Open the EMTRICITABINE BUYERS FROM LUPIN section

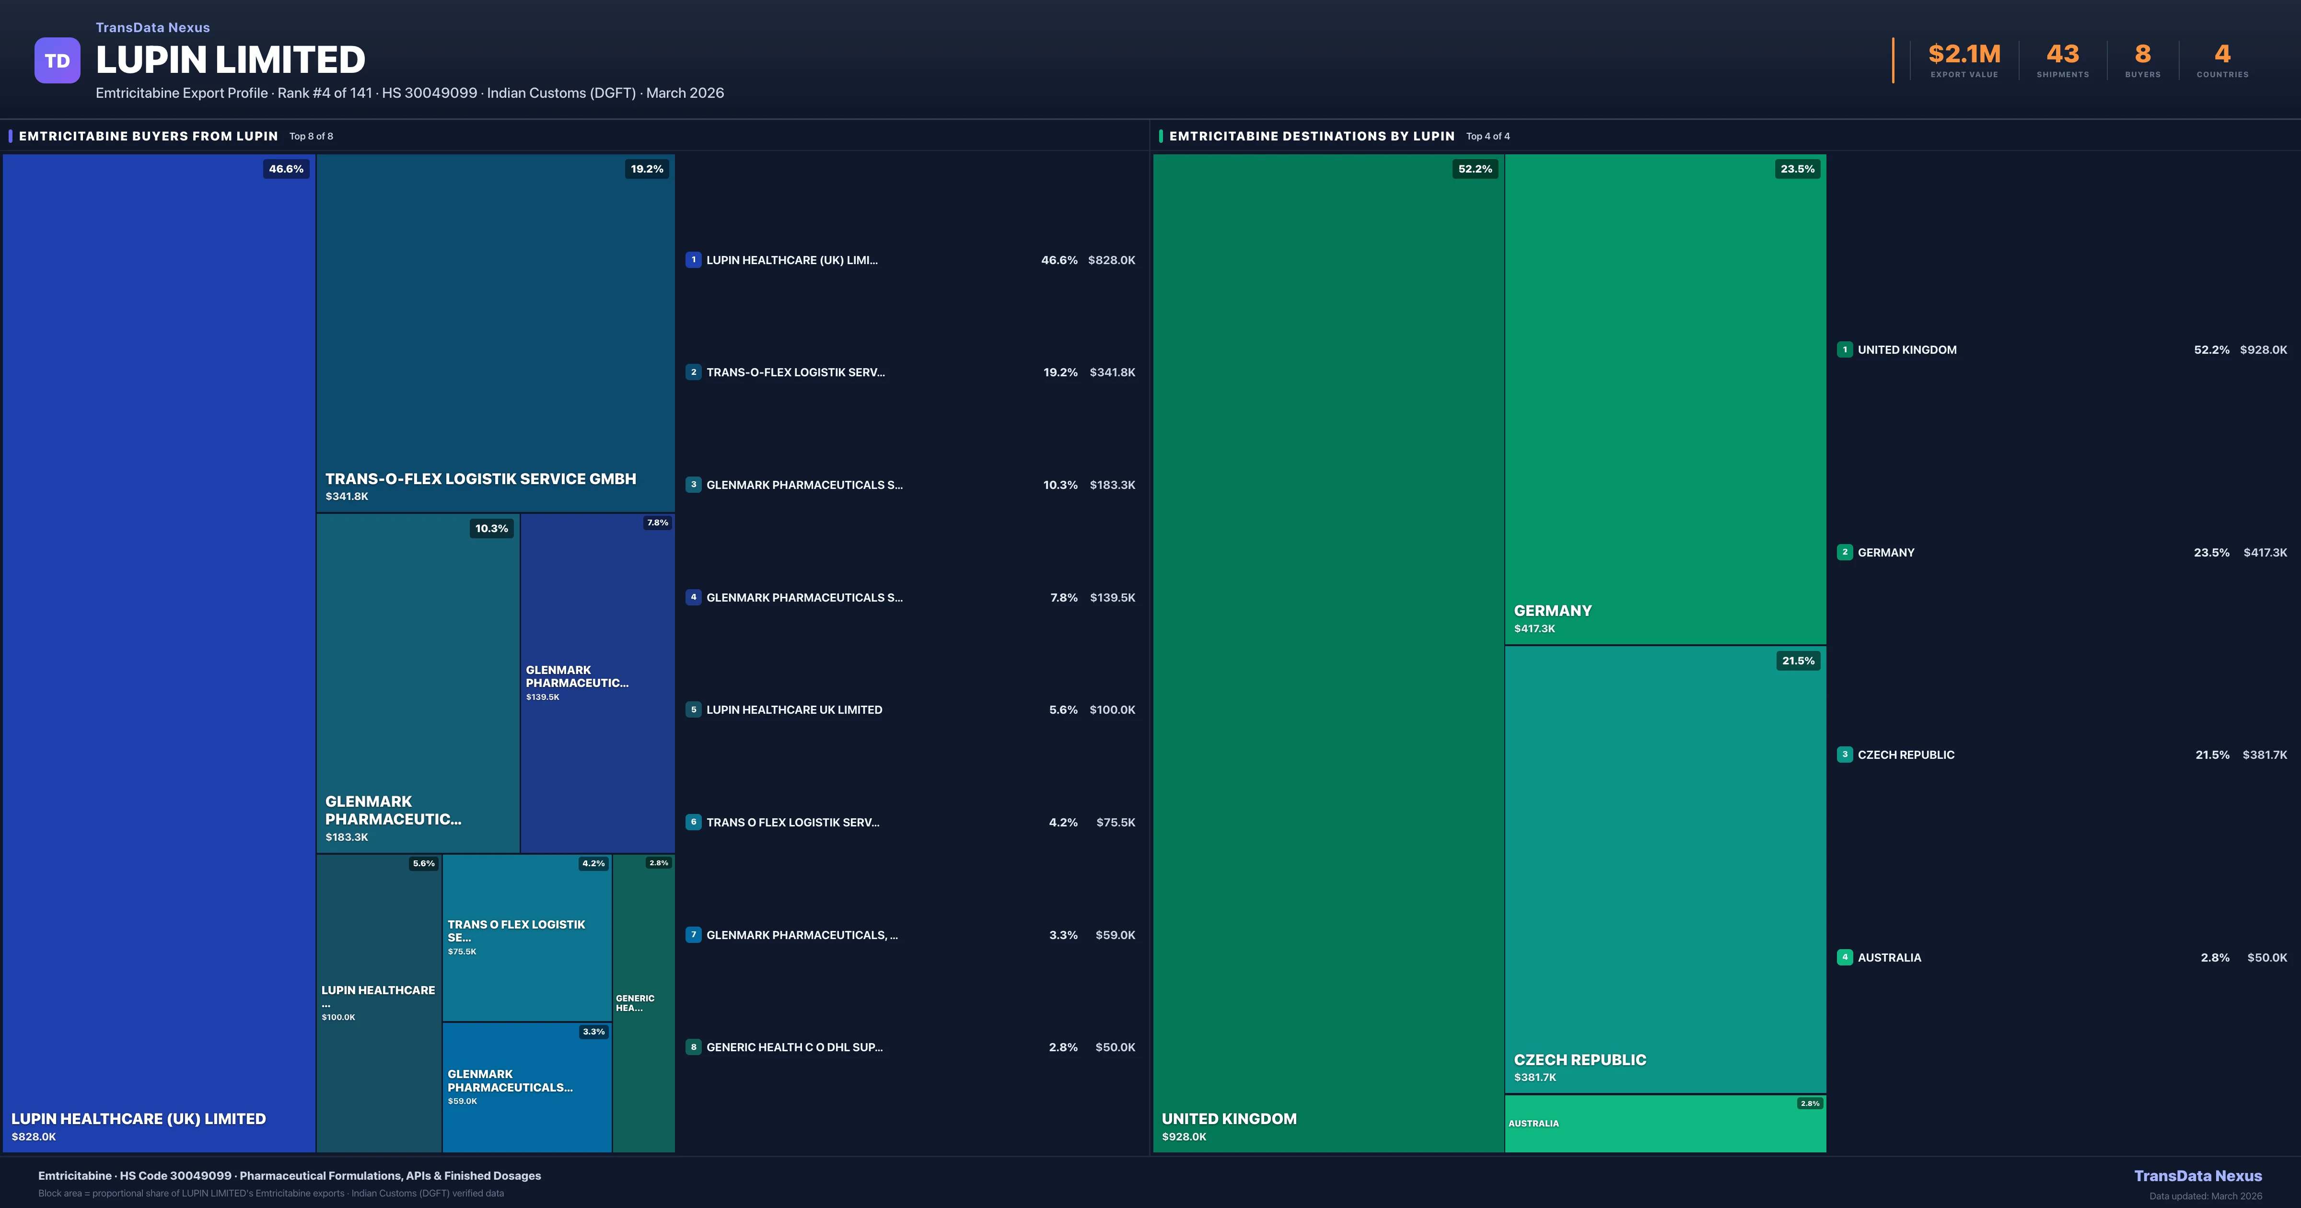(147, 136)
